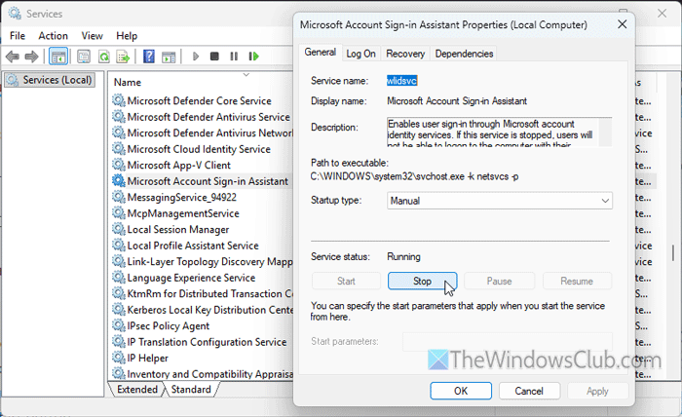
Task: Open the File menu
Action: point(18,36)
